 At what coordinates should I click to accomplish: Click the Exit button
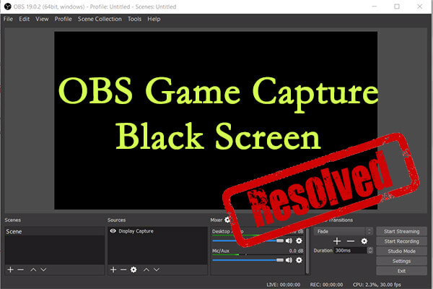(401, 271)
